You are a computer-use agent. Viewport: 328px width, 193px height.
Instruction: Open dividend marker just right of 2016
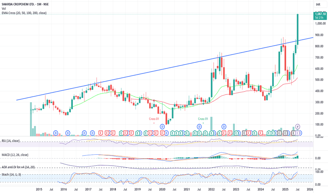[68, 133]
